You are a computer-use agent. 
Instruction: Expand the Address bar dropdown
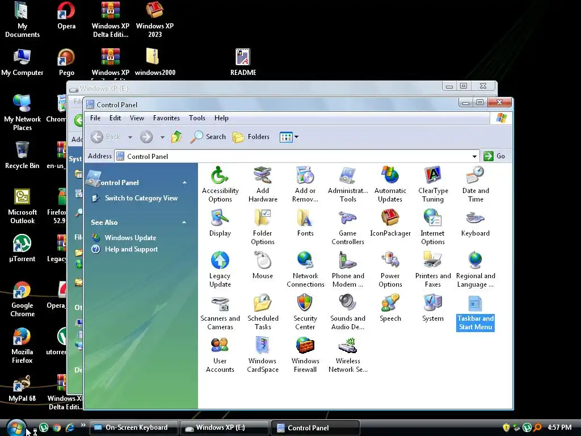click(x=474, y=157)
